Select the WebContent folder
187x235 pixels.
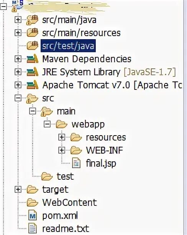click(x=69, y=202)
